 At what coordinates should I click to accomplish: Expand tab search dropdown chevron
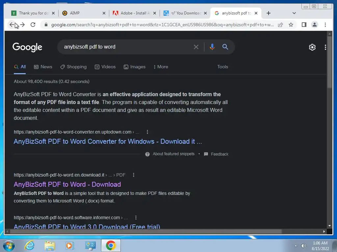(x=294, y=13)
